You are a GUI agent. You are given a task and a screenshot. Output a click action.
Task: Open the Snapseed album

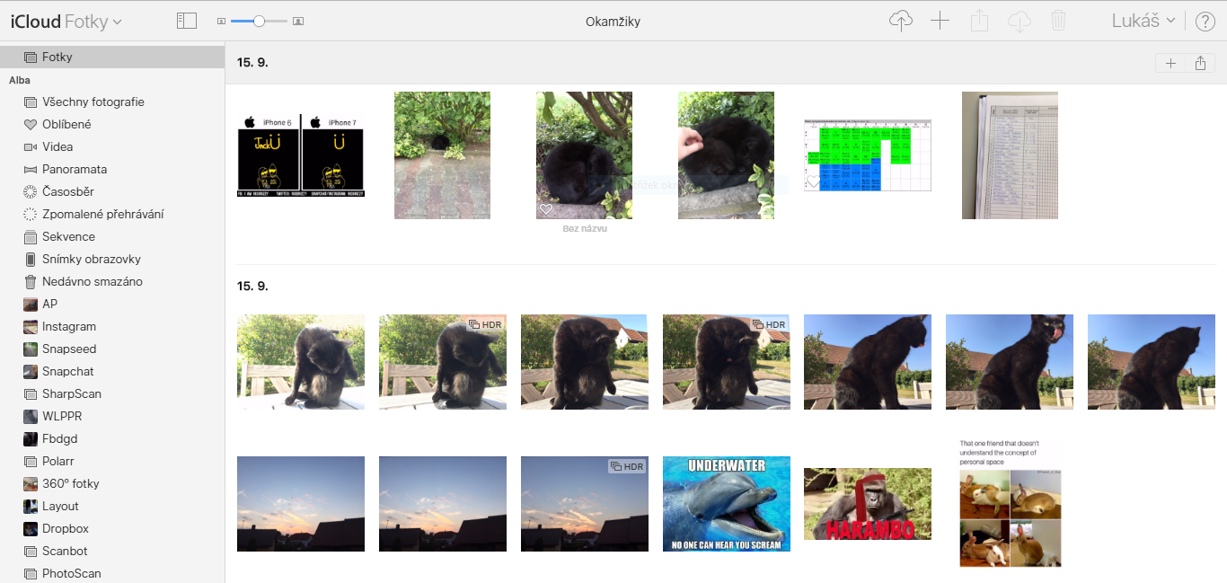click(x=112, y=349)
